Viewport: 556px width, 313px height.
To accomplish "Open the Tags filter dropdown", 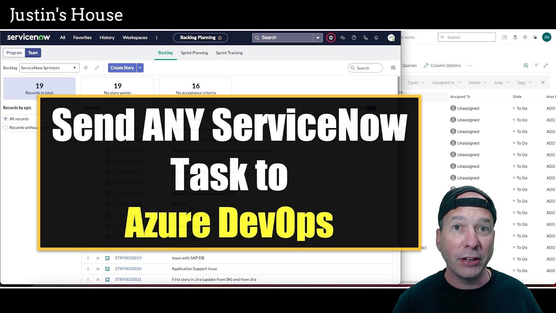I will 524,83.
